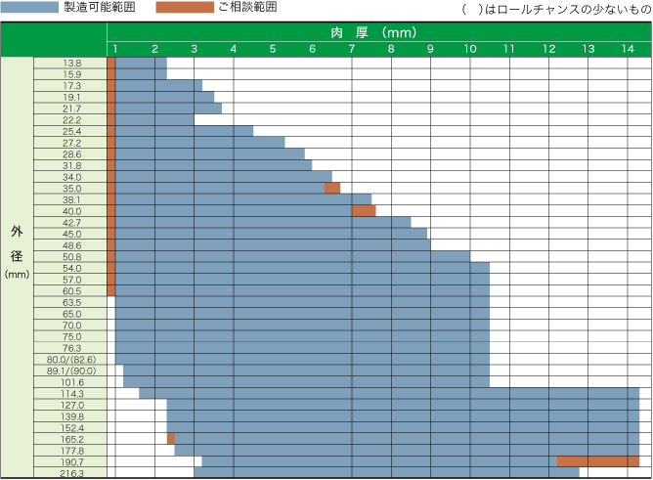Select the 114.3 outer diameter row label
Image resolution: width=653 pixels, height=480 pixels.
click(x=71, y=394)
